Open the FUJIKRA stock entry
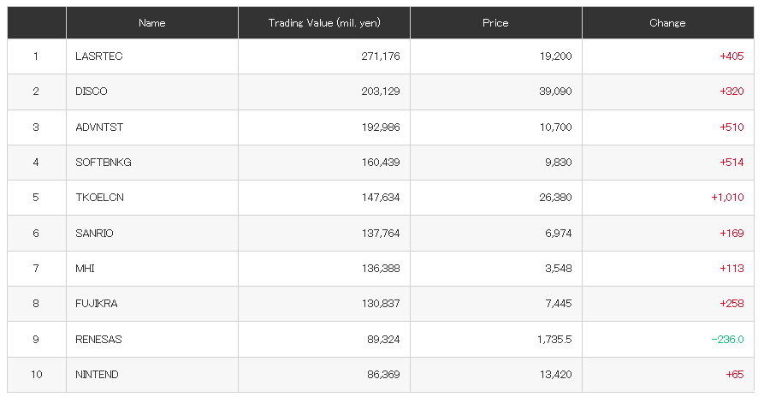The height and width of the screenshot is (403, 764). coord(97,304)
